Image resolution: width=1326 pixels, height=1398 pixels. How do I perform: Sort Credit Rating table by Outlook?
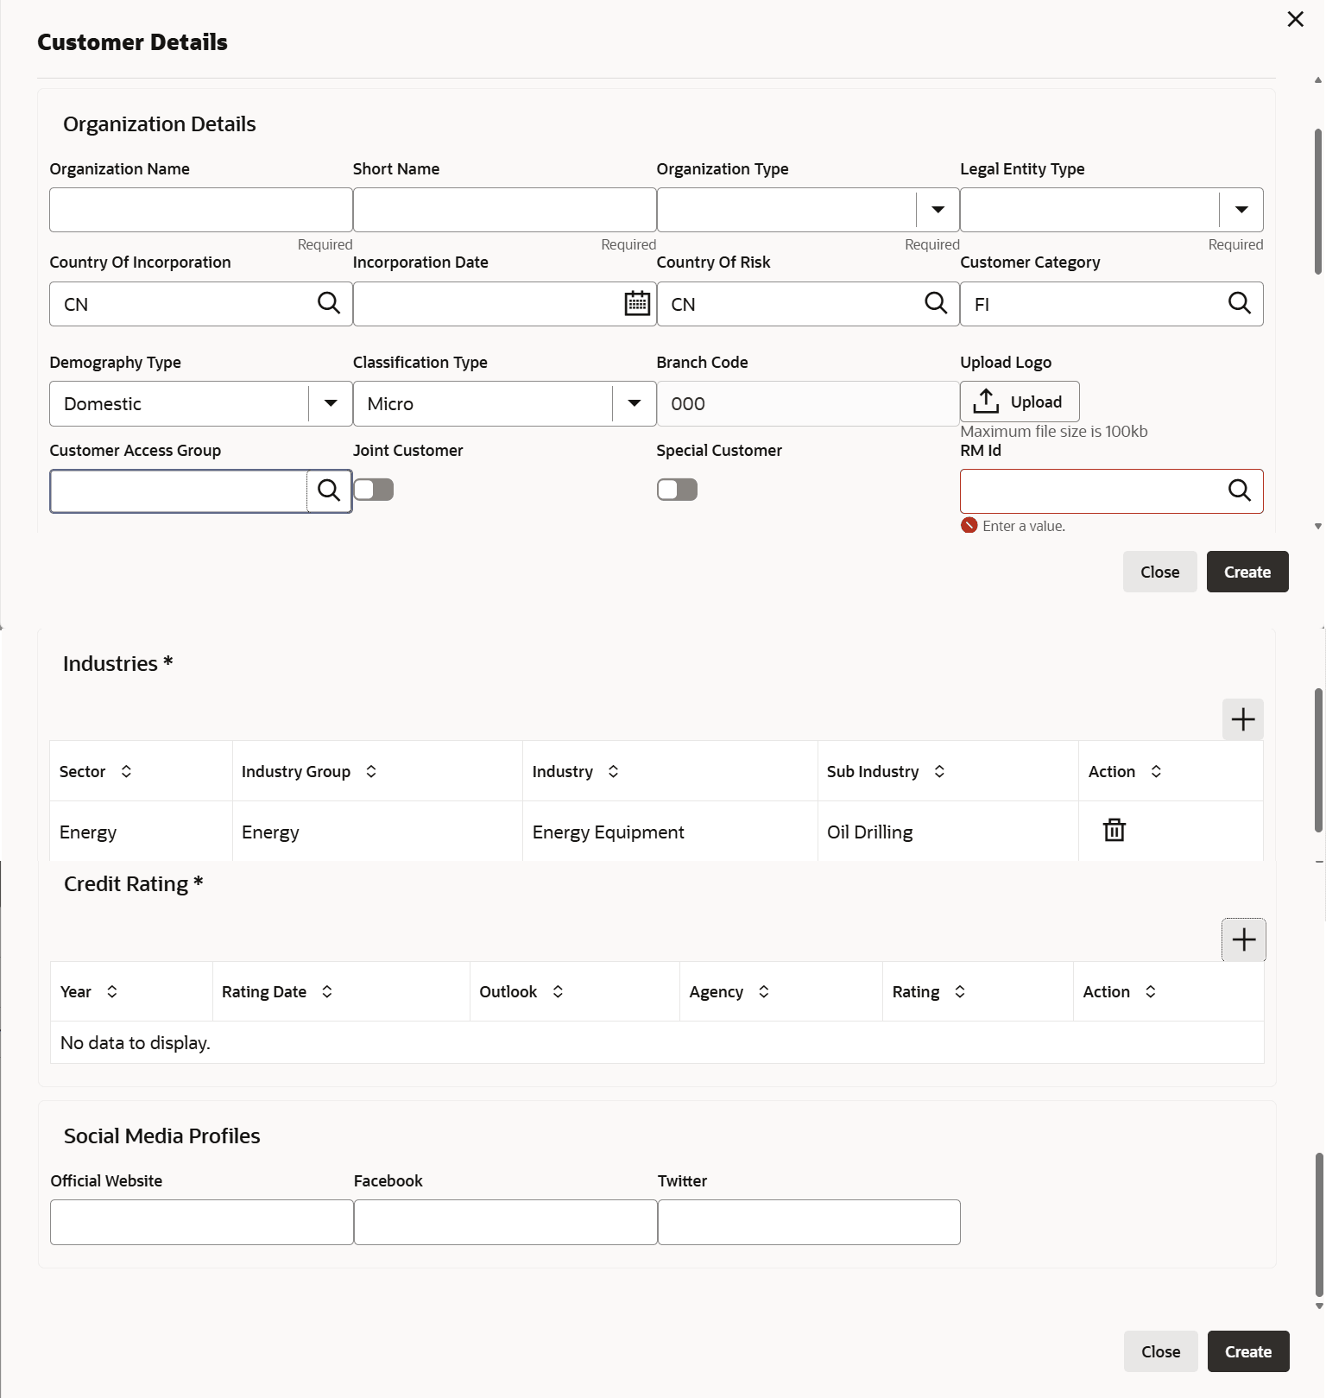[x=559, y=991]
